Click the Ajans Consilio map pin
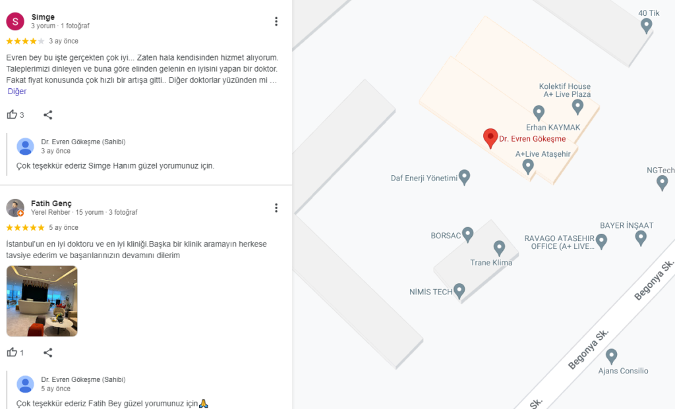This screenshot has height=409, width=675. click(x=611, y=356)
